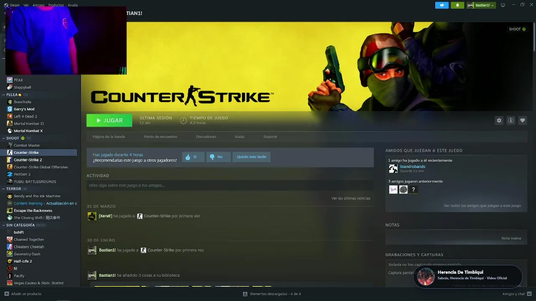Click Quizás más tarde button
The height and width of the screenshot is (301, 536).
(x=251, y=157)
